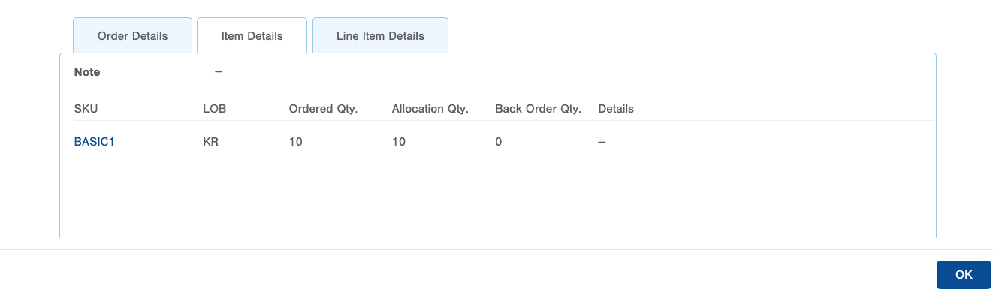Click the Back Order Qty. column header
993x296 pixels.
[538, 109]
